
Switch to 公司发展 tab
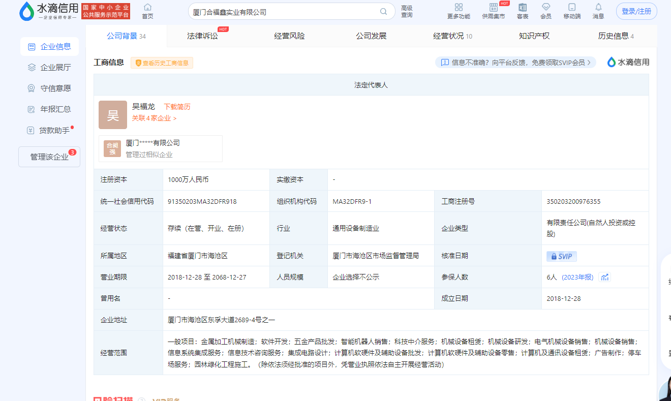[371, 36]
